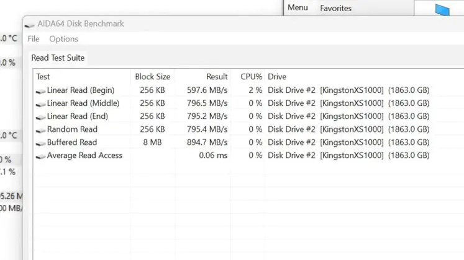Screen dimensions: 464x260
Task: Click the 796.5 MB/s result value
Action: [x=207, y=103]
